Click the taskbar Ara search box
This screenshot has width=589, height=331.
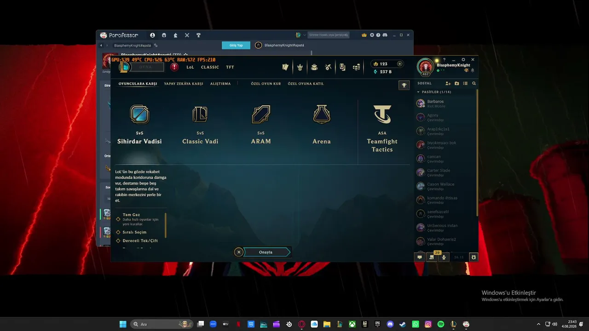pyautogui.click(x=162, y=324)
